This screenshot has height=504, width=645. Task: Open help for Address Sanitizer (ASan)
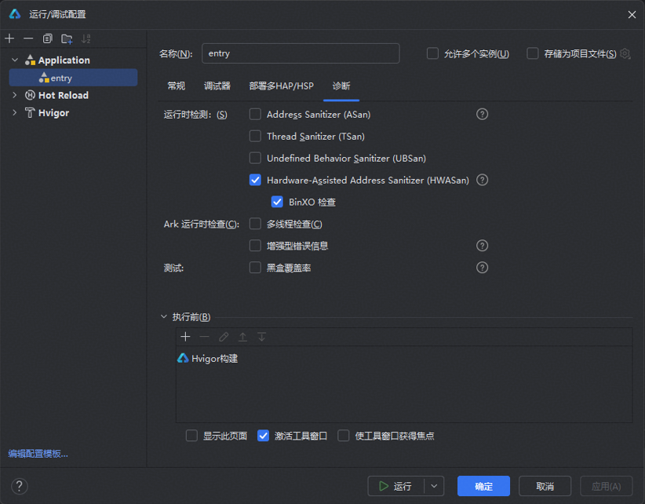482,114
